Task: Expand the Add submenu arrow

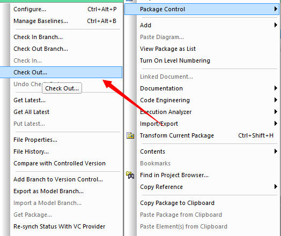Action: tap(276, 25)
